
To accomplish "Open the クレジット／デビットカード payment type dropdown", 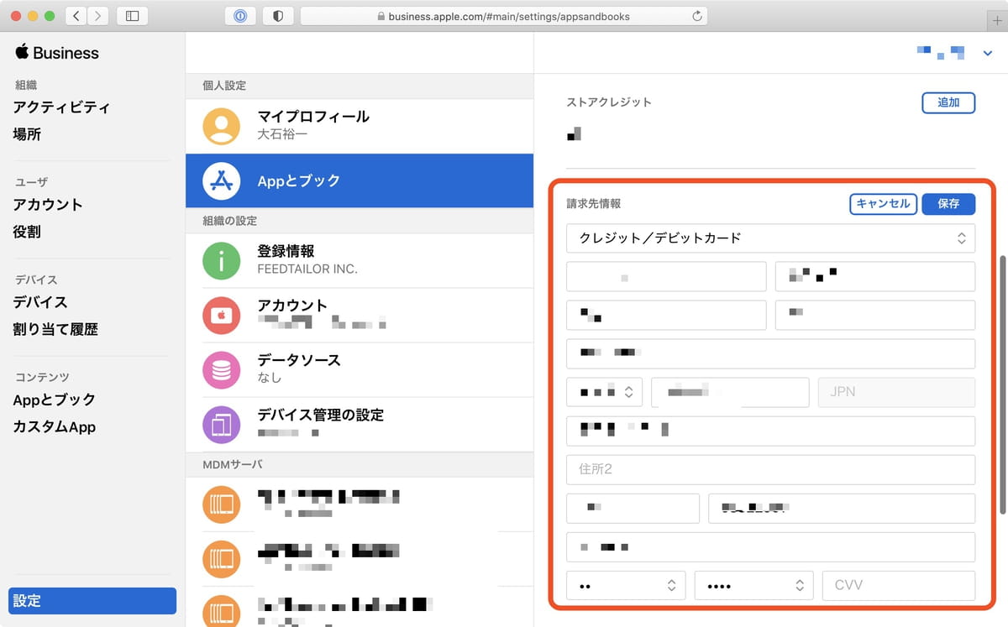I will click(x=770, y=238).
